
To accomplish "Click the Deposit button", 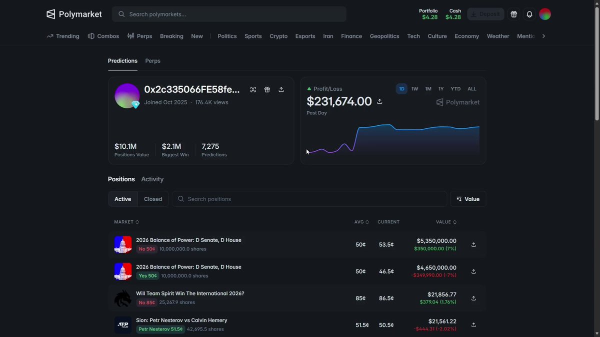I will [485, 14].
